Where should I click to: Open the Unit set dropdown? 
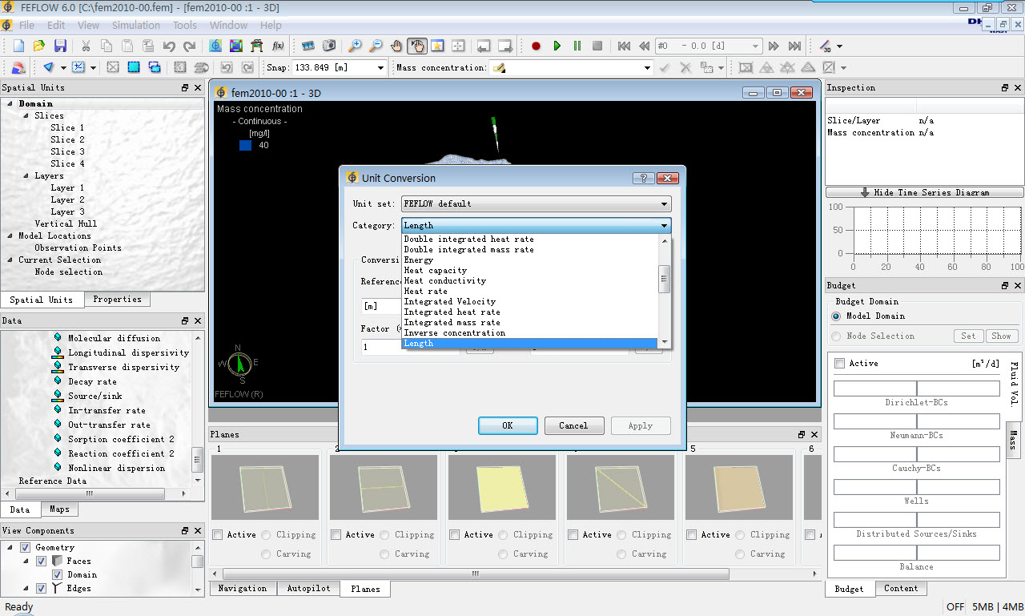point(536,204)
